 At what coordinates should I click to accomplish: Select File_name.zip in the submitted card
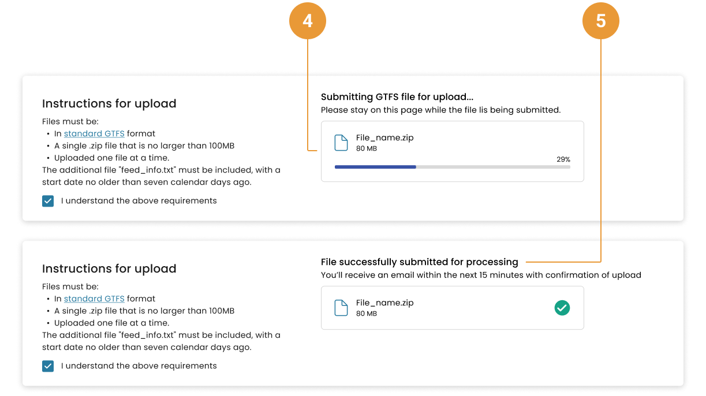tap(384, 302)
